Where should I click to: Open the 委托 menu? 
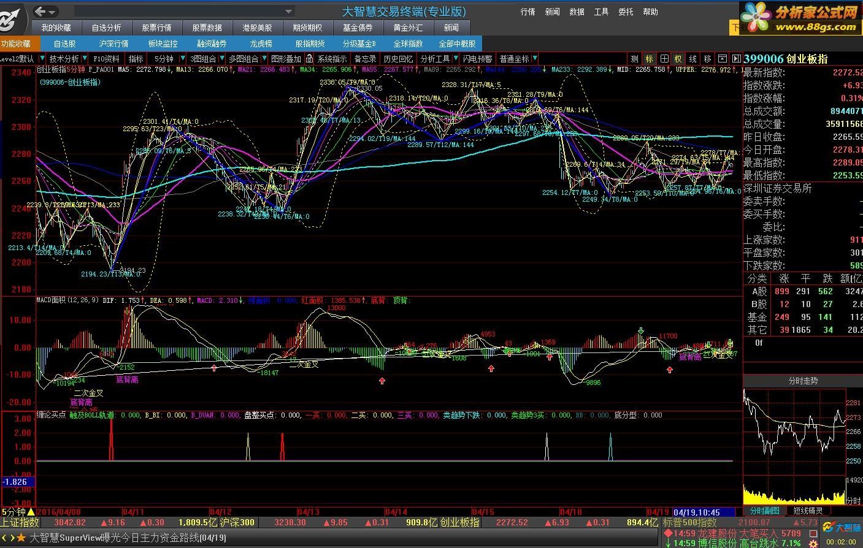click(x=626, y=12)
